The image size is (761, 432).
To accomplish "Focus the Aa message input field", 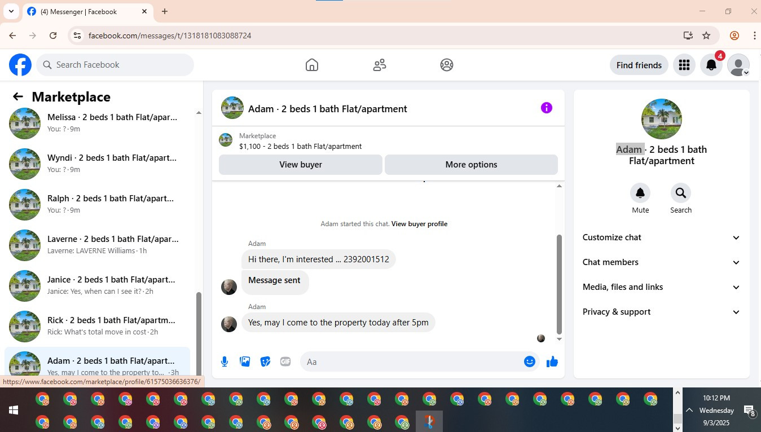I will [412, 362].
